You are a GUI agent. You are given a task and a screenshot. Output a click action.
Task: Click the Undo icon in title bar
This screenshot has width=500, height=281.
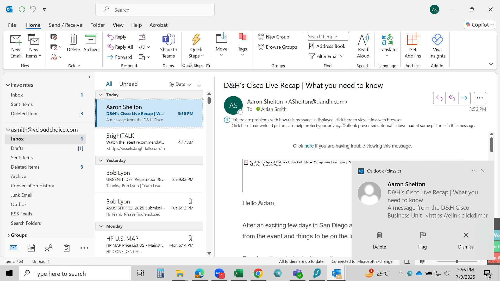click(33, 9)
